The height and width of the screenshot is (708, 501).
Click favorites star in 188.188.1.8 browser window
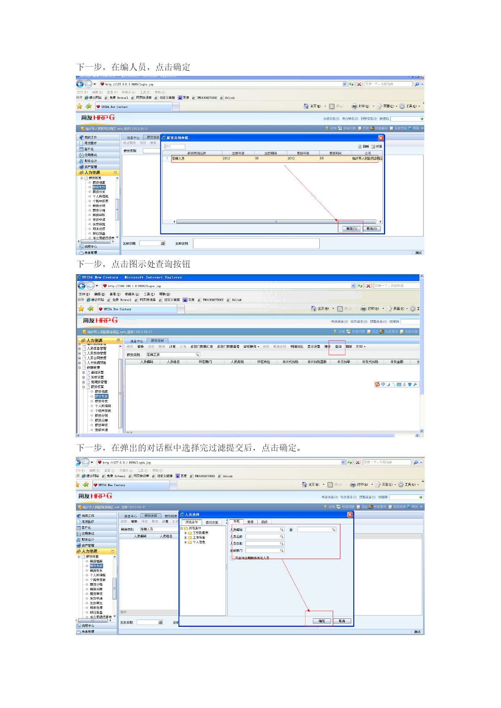(x=81, y=309)
